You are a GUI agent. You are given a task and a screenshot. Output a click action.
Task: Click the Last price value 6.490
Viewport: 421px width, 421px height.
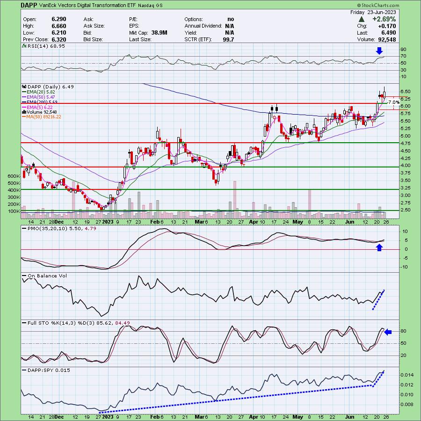click(x=388, y=33)
